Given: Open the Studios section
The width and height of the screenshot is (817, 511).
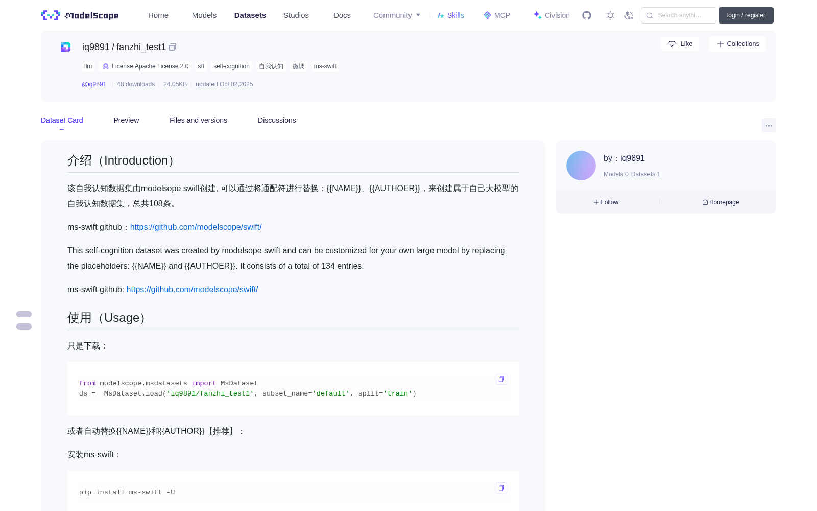Looking at the screenshot, I should click(x=296, y=15).
